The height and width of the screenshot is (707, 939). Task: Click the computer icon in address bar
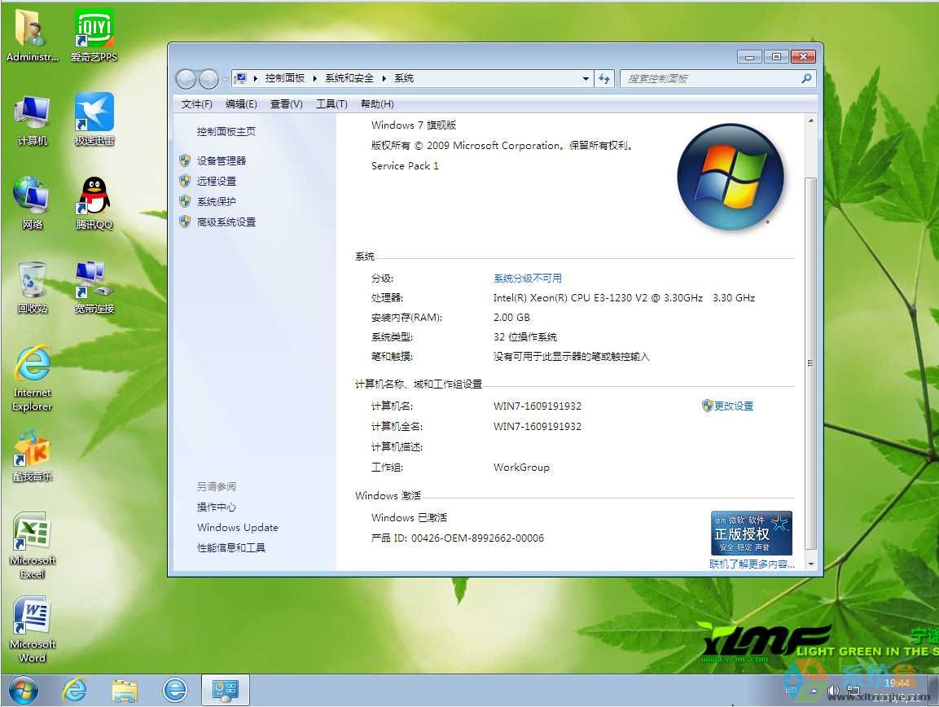tap(241, 78)
